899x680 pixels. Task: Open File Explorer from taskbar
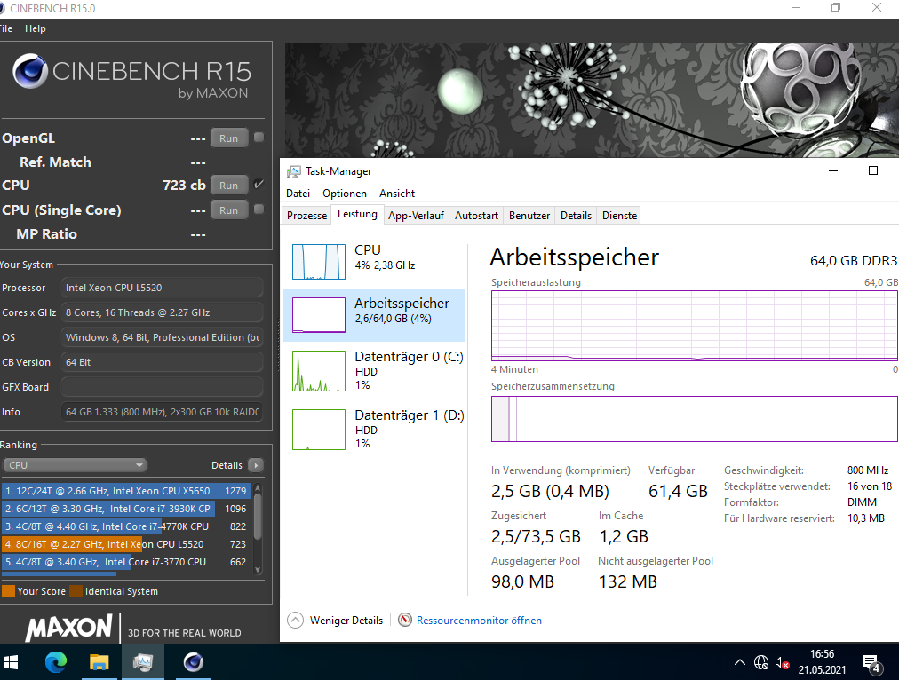(x=99, y=663)
